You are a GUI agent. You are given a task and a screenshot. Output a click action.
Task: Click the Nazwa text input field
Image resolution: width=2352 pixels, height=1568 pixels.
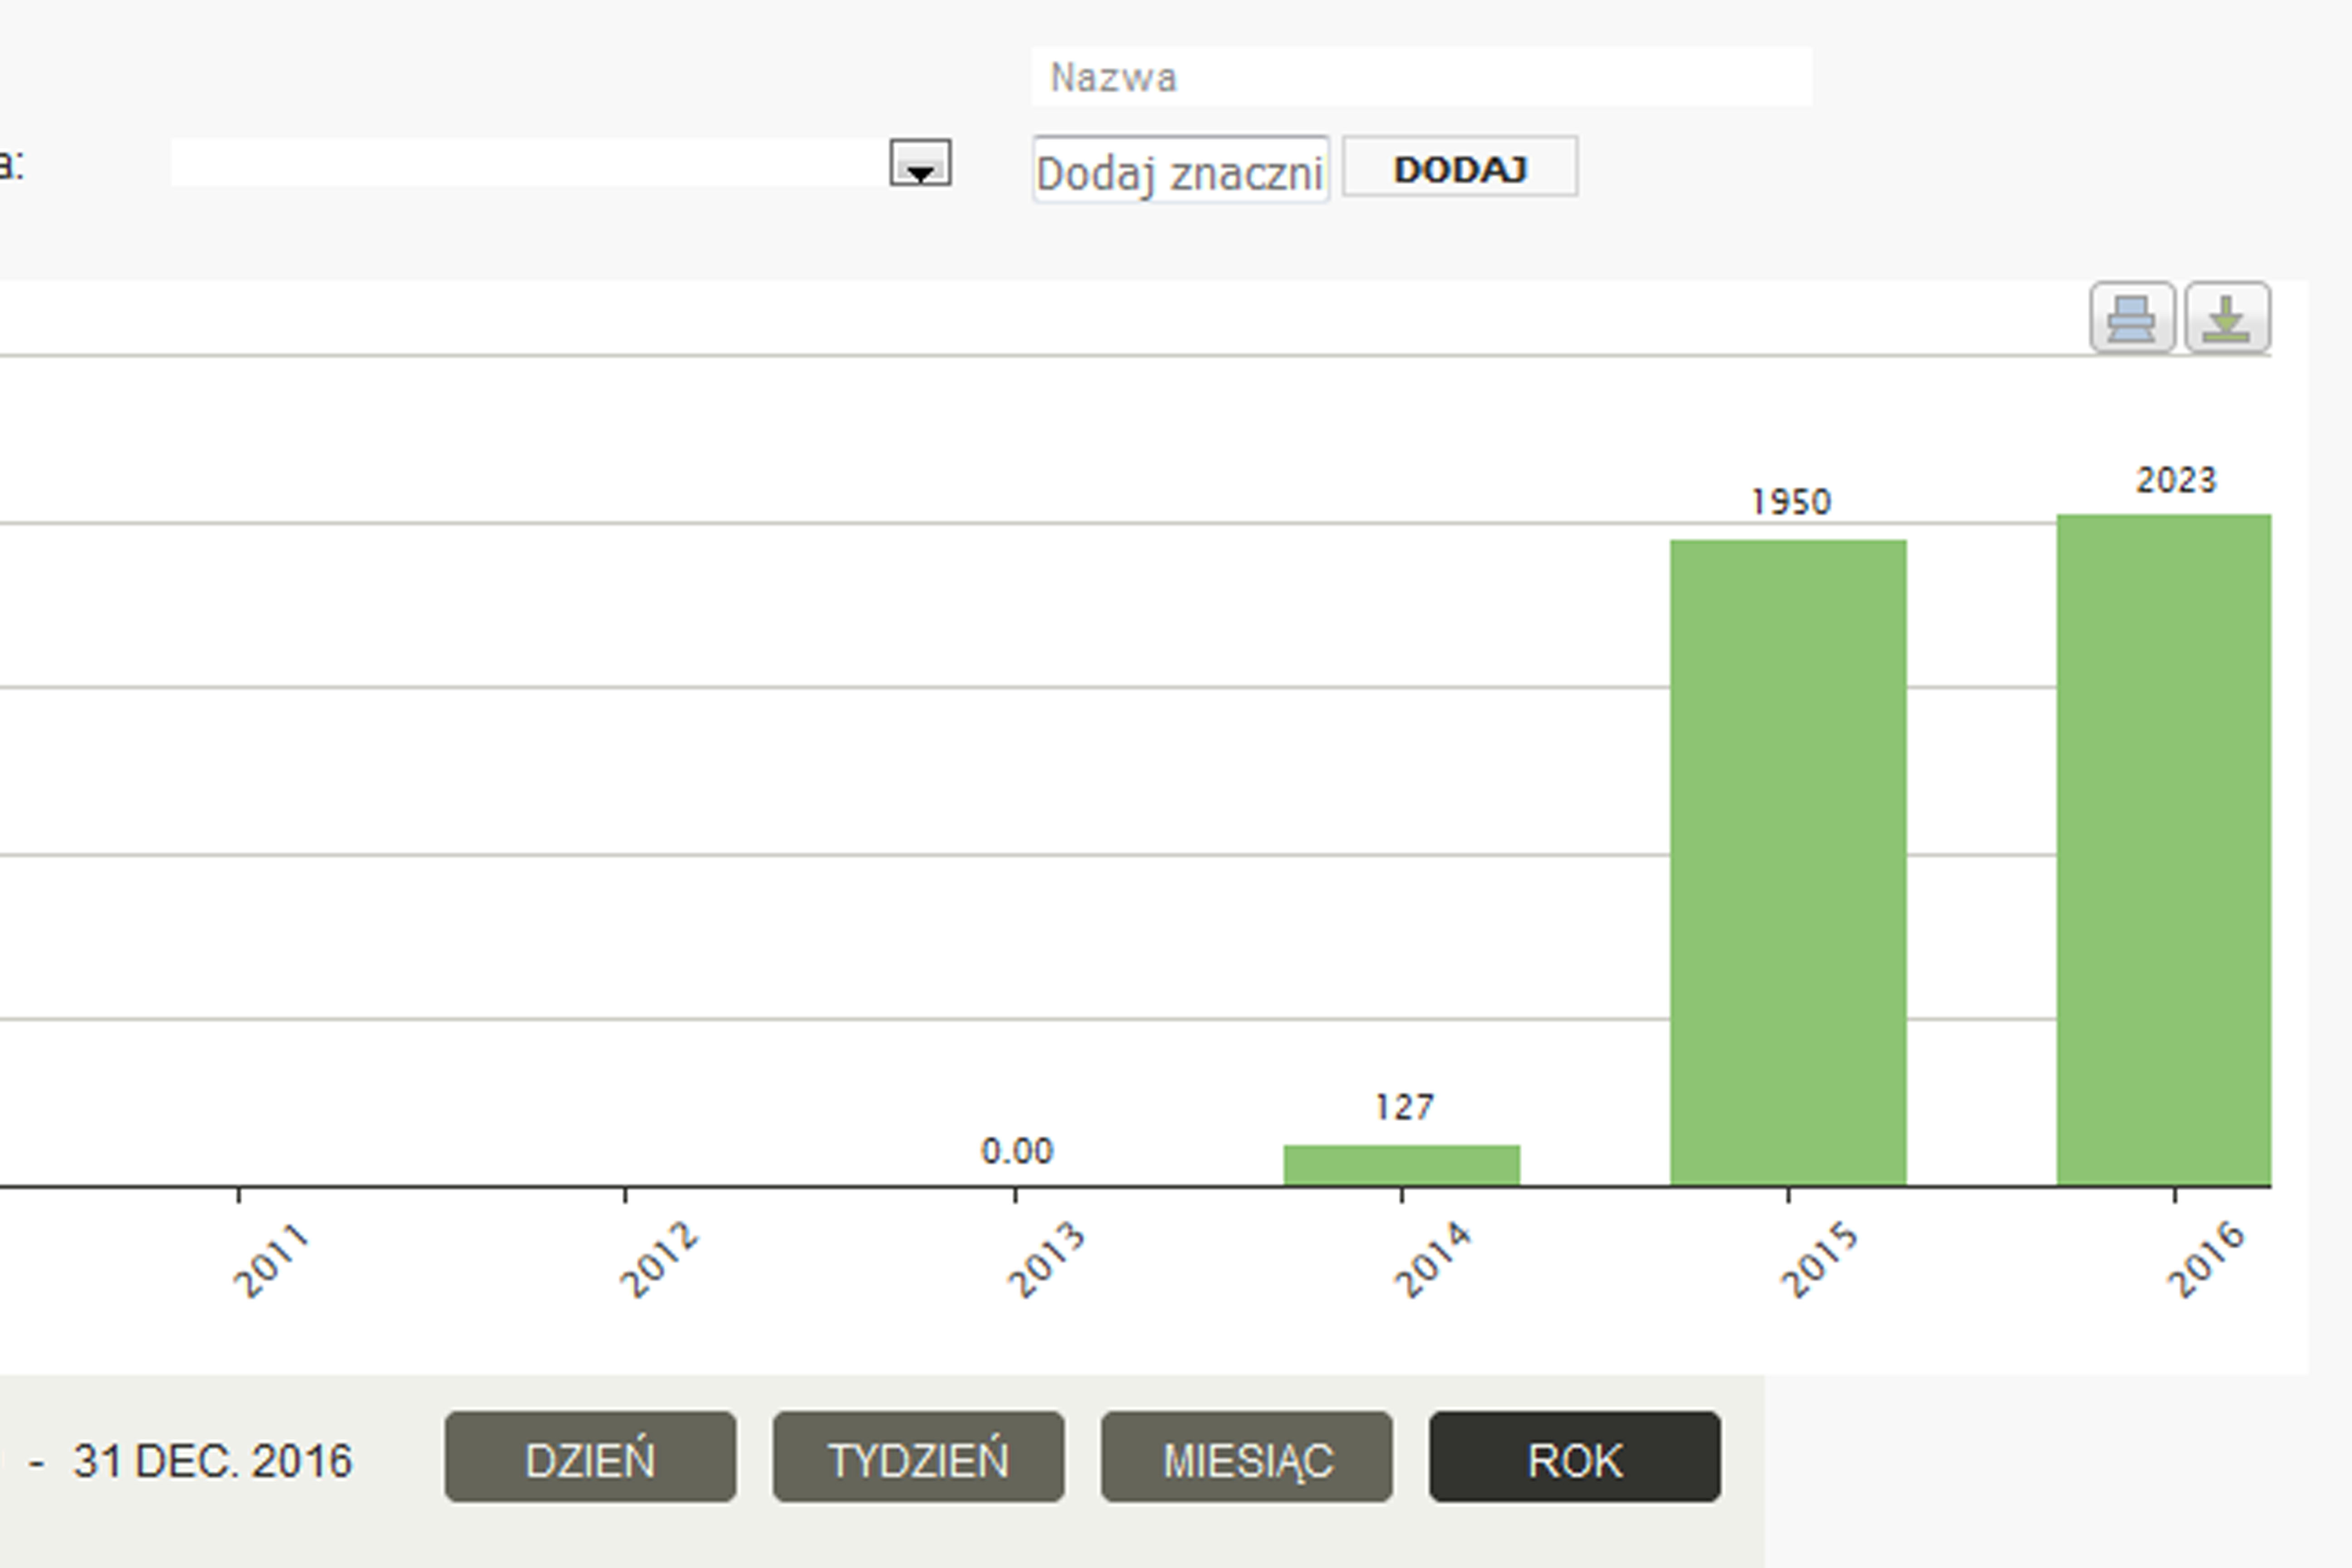(x=1420, y=77)
